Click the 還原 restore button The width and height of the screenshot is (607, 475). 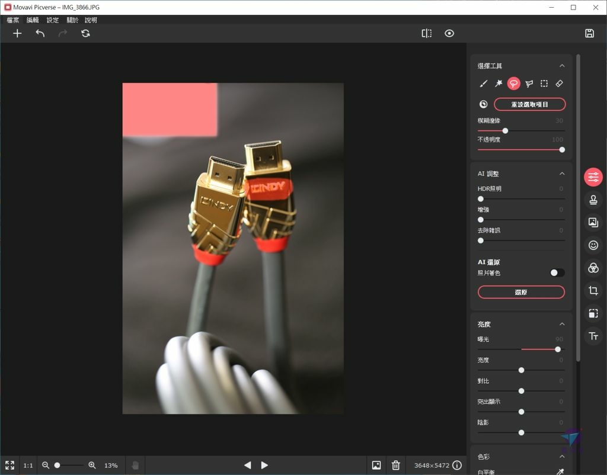pos(521,292)
